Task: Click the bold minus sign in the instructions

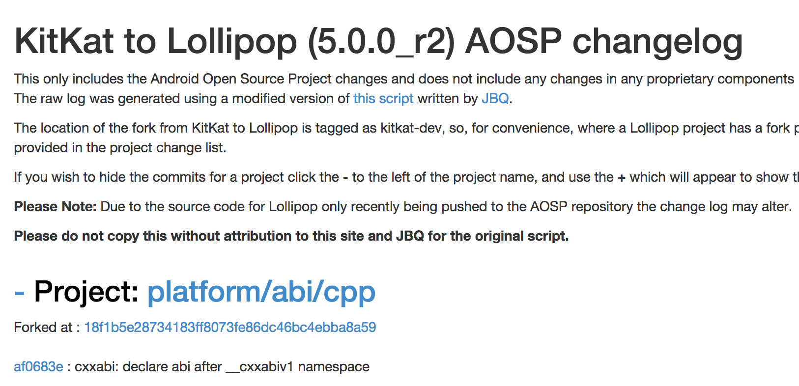Action: click(345, 178)
